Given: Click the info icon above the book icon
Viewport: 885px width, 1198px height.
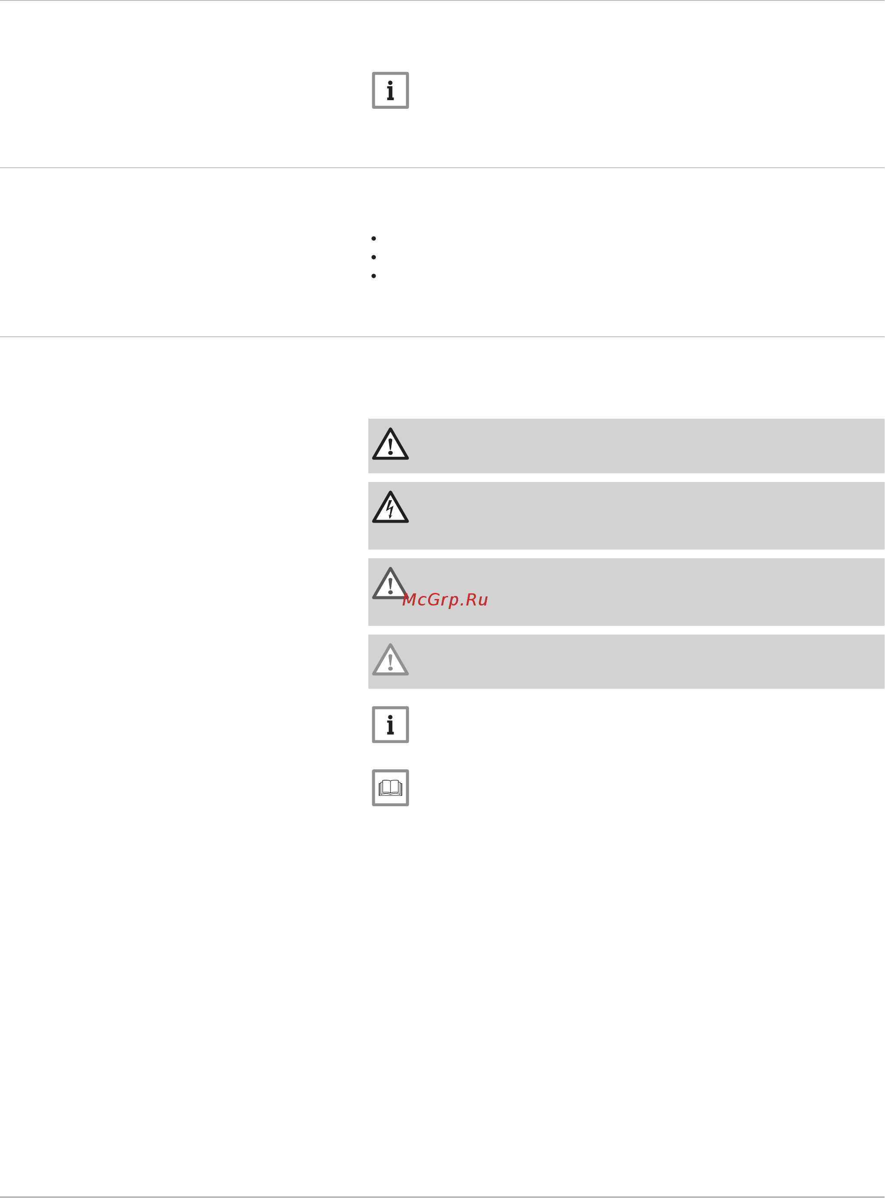Looking at the screenshot, I should point(390,724).
